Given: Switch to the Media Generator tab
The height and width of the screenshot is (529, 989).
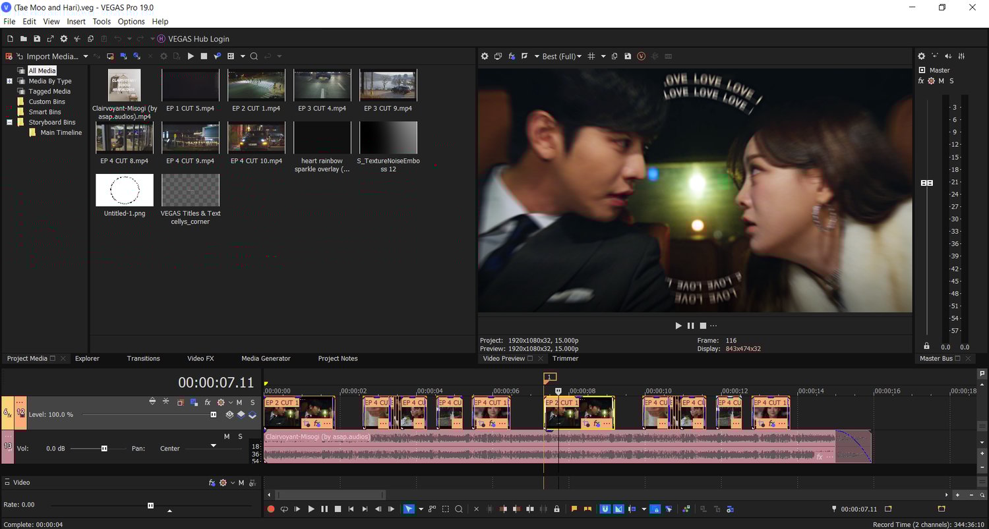Looking at the screenshot, I should [x=266, y=358].
